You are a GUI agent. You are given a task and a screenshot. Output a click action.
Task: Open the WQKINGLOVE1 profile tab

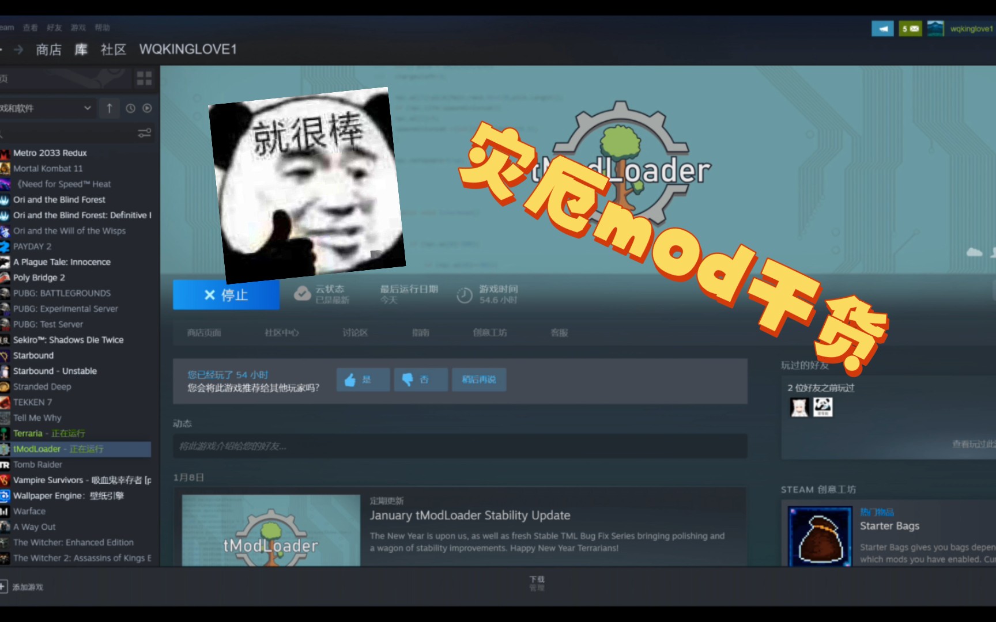tap(188, 50)
